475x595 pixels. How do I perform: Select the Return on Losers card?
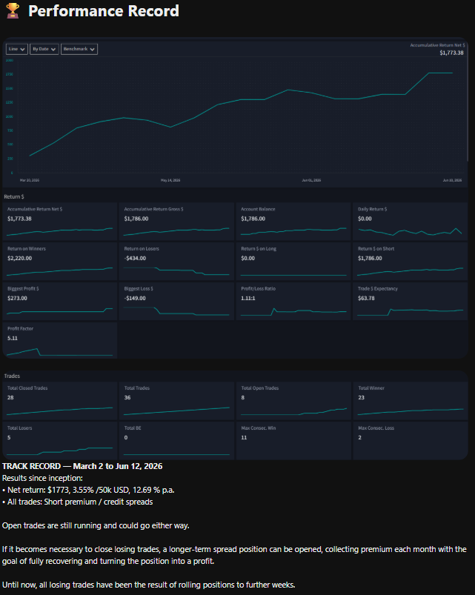pos(176,261)
